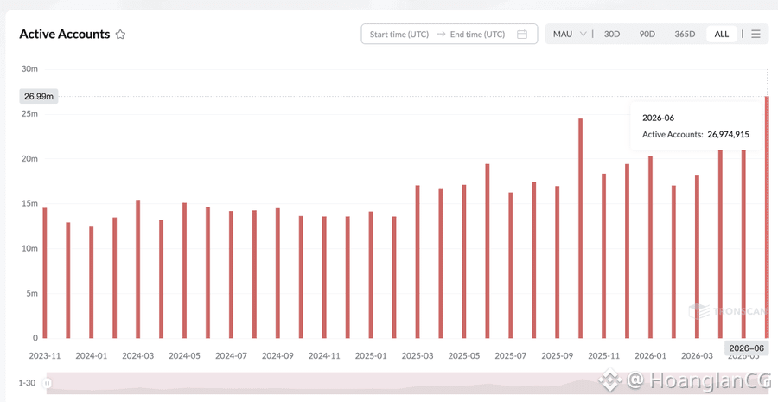Click the 26.99m axis value label
Image resolution: width=778 pixels, height=402 pixels.
(x=39, y=96)
